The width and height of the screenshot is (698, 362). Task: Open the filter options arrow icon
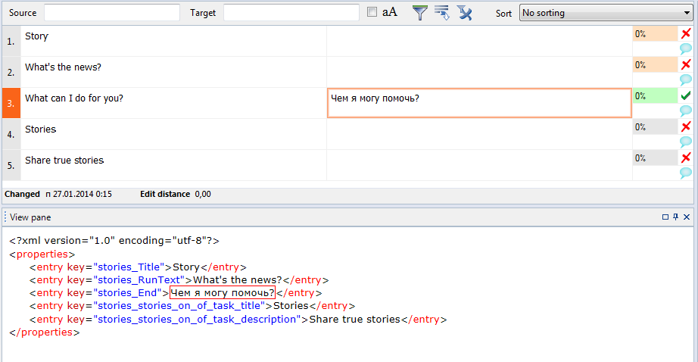(442, 12)
